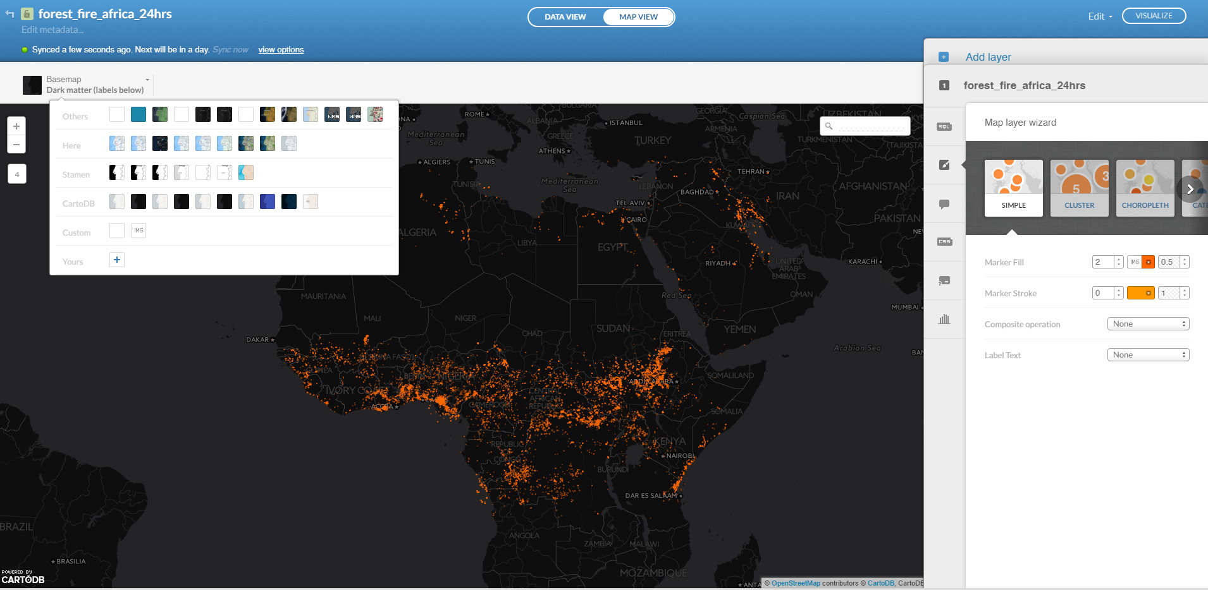The width and height of the screenshot is (1208, 590).
Task: Open the legends panel icon
Action: click(945, 281)
